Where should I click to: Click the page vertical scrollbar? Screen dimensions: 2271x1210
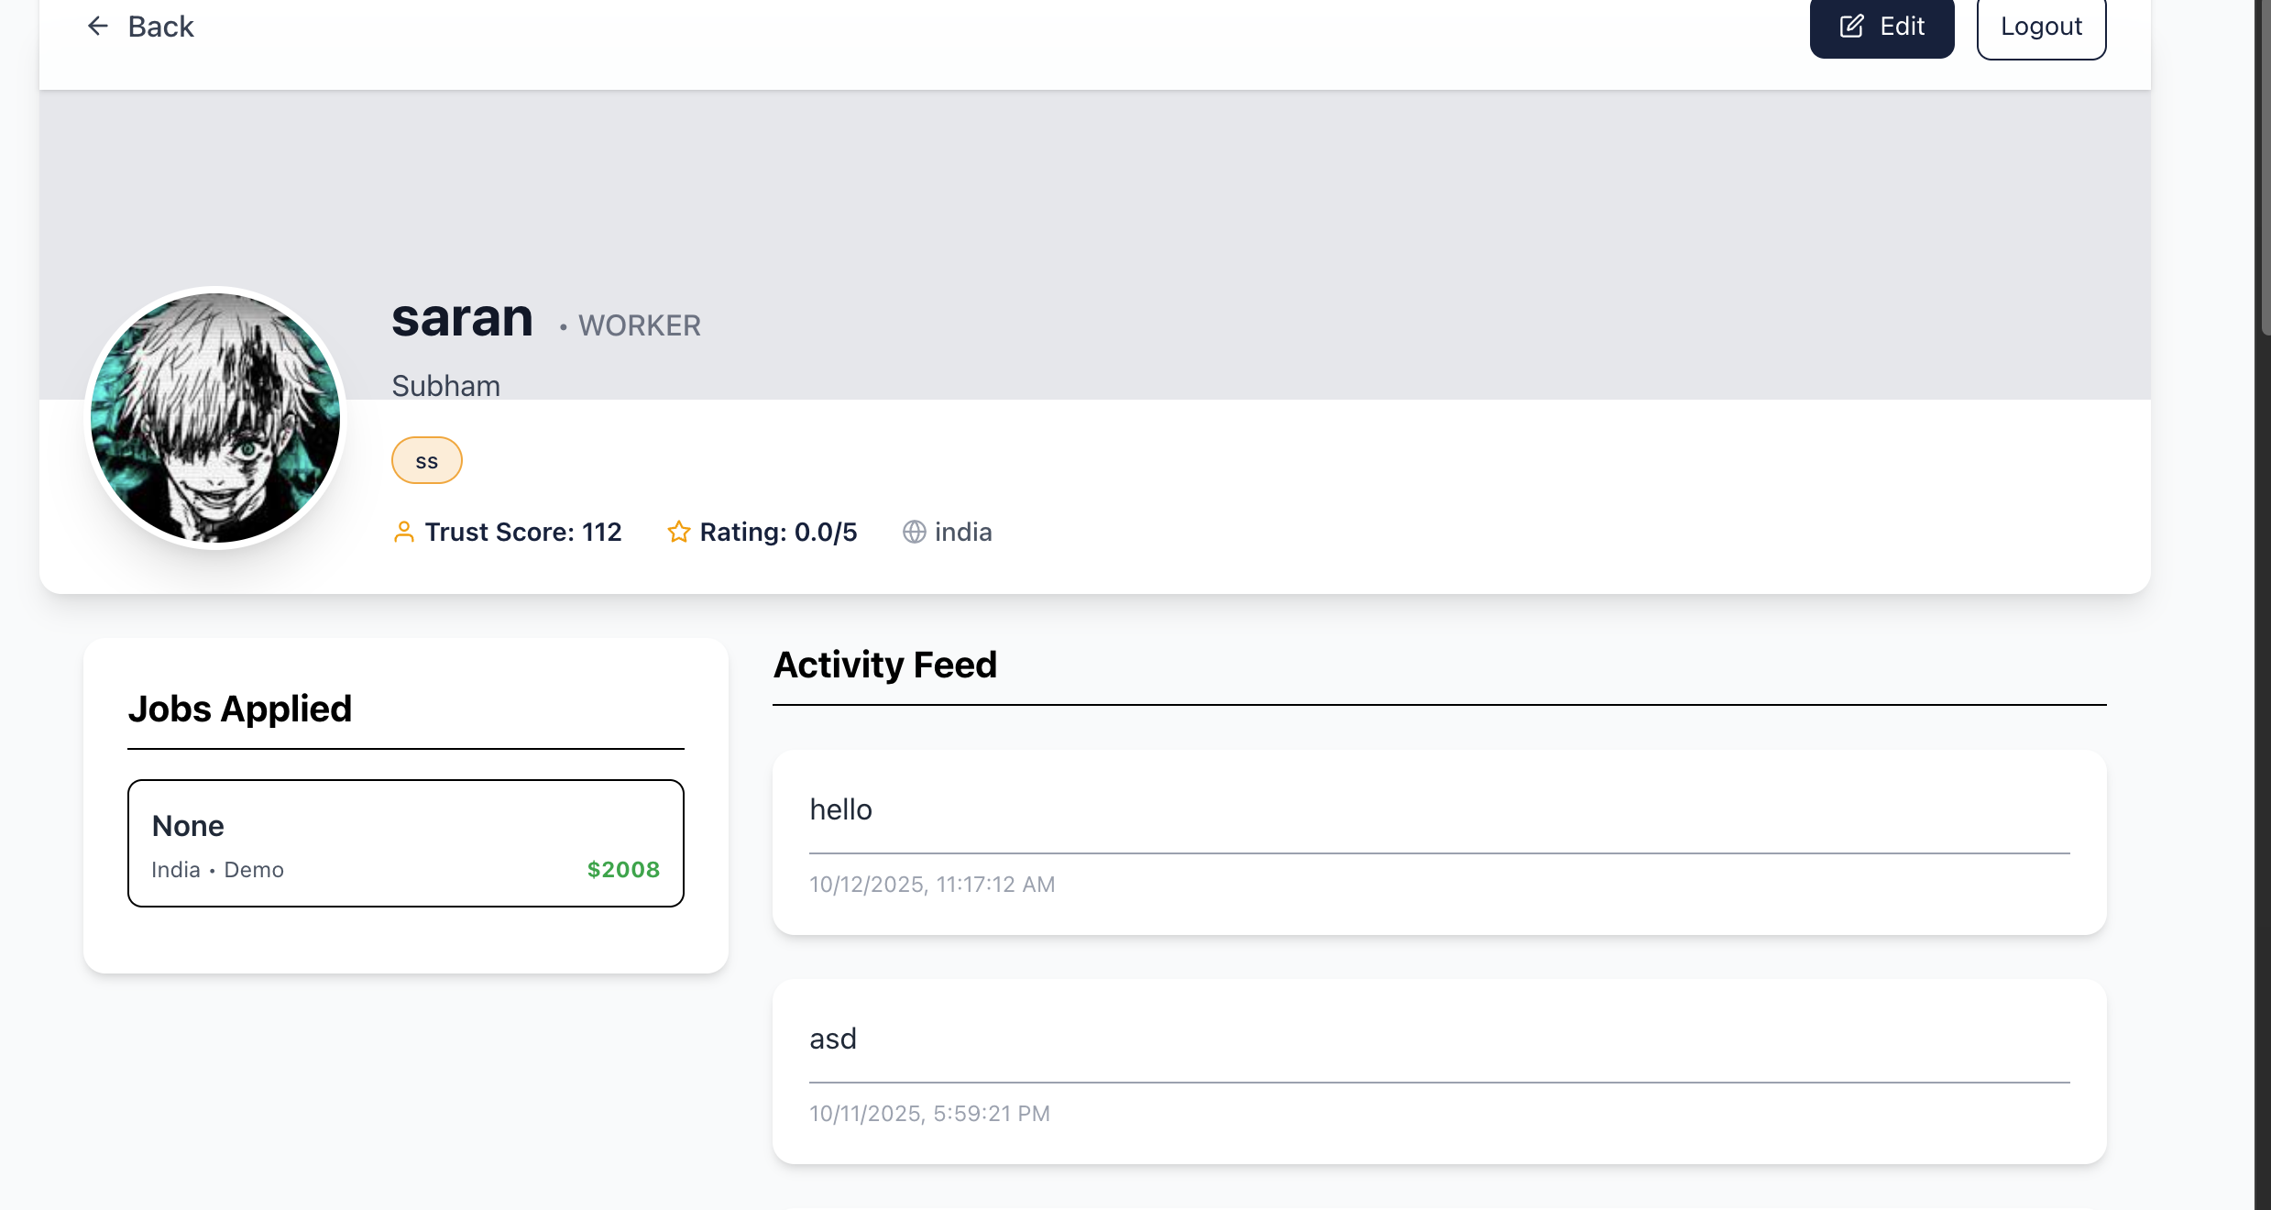pyautogui.click(x=2264, y=165)
